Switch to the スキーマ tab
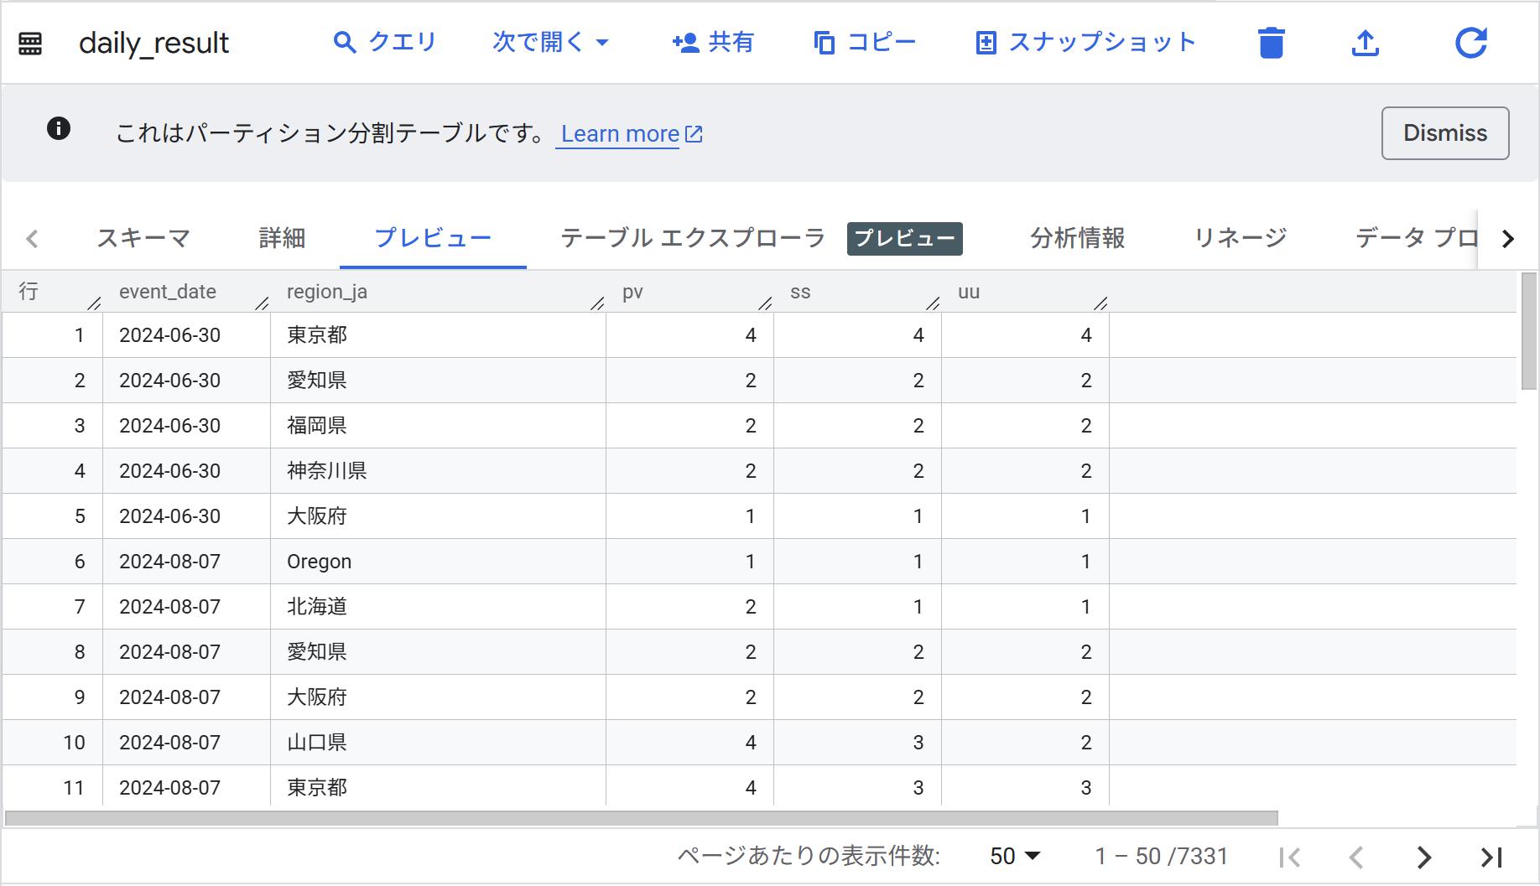This screenshot has height=886, width=1540. 143,238
